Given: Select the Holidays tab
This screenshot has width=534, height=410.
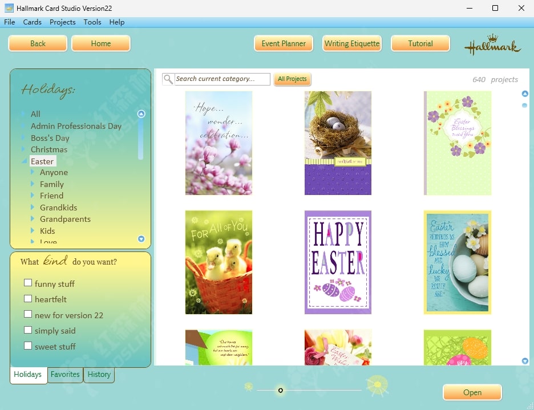Looking at the screenshot, I should (28, 375).
